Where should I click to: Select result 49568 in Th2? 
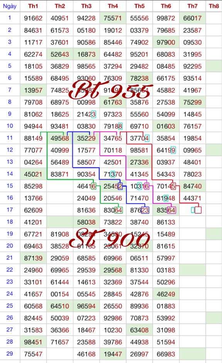[60, 138]
